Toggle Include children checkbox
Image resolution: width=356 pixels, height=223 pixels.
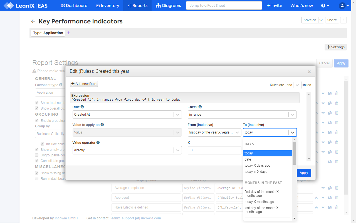(42, 144)
